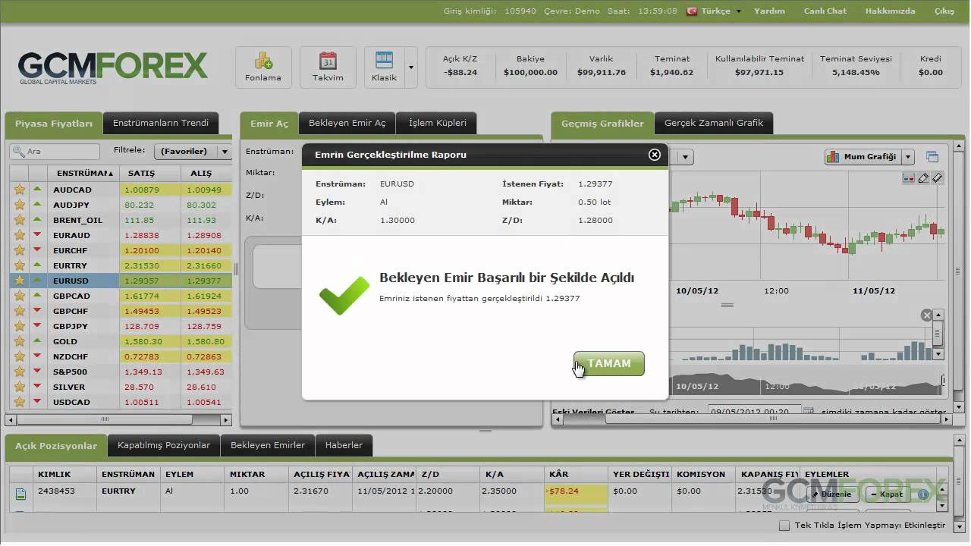Confirm with the TAMAM button
The height and width of the screenshot is (546, 971).
(x=609, y=363)
